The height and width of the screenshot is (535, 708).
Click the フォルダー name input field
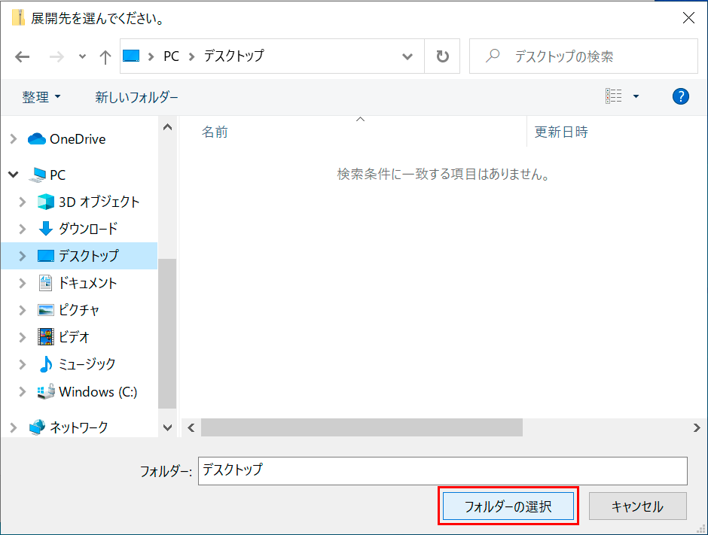(x=443, y=470)
